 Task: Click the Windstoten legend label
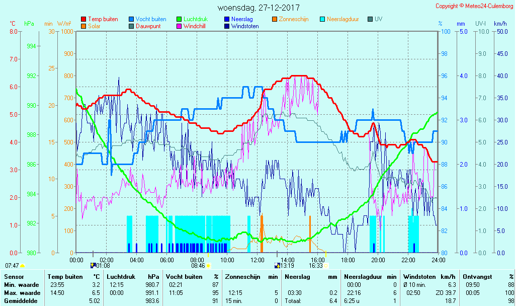click(245, 26)
